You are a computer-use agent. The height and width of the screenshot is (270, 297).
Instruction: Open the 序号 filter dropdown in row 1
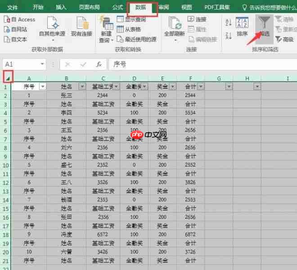pos(43,86)
